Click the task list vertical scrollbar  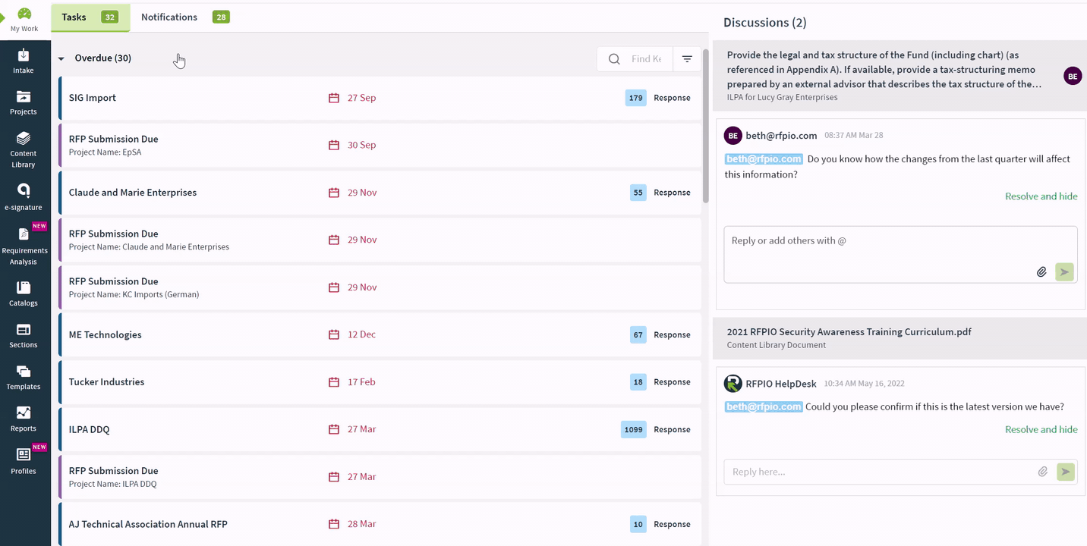[706, 125]
